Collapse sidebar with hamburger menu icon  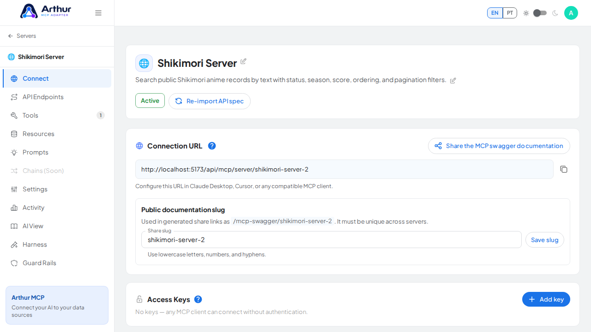[x=98, y=13]
